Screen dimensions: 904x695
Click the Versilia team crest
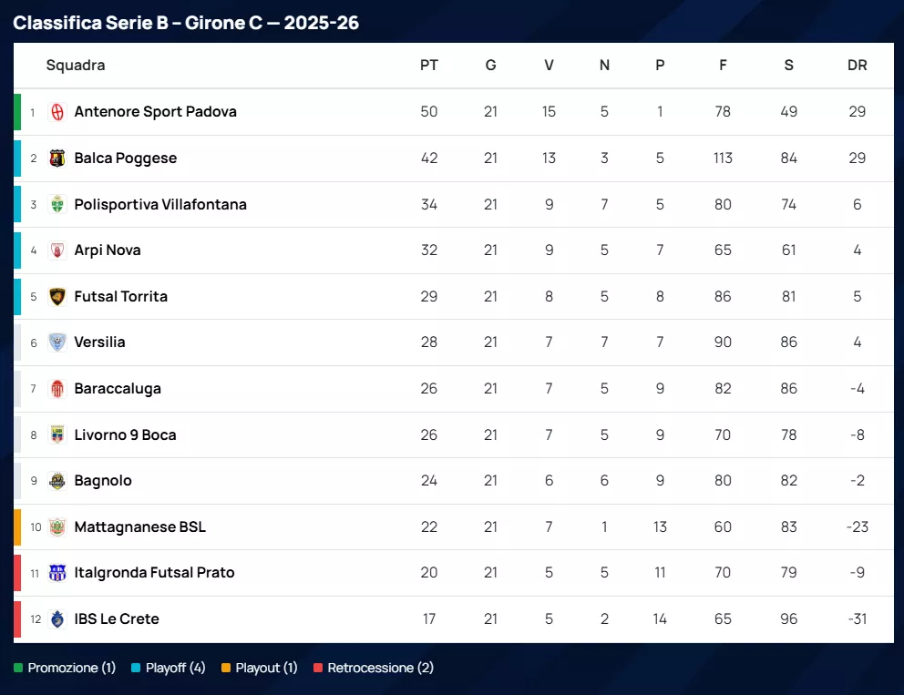57,342
